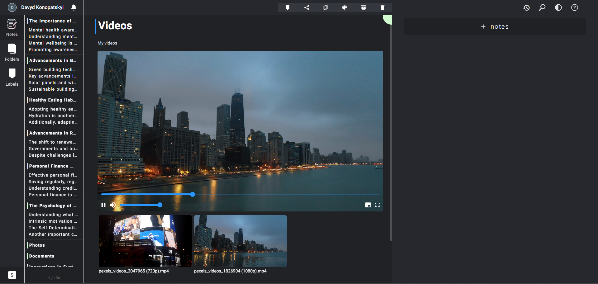Open search with the magnifier icon
Viewport: 598px width, 284px height.
click(x=542, y=7)
